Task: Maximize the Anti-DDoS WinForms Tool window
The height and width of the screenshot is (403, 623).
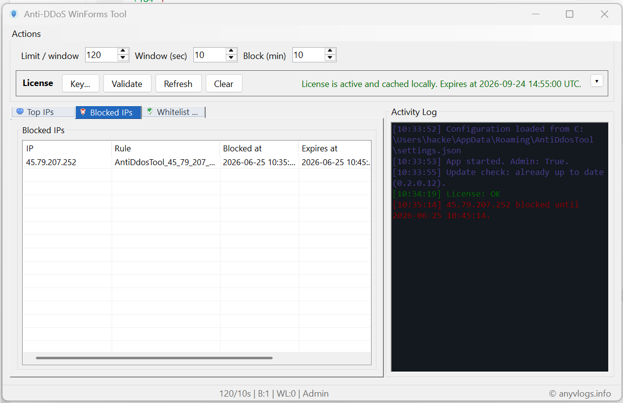Action: (569, 14)
